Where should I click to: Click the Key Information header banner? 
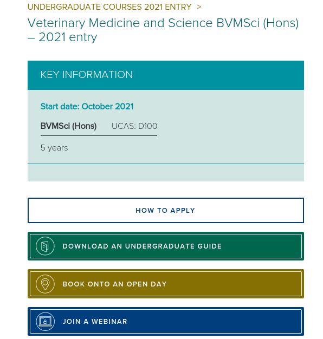coord(166,75)
